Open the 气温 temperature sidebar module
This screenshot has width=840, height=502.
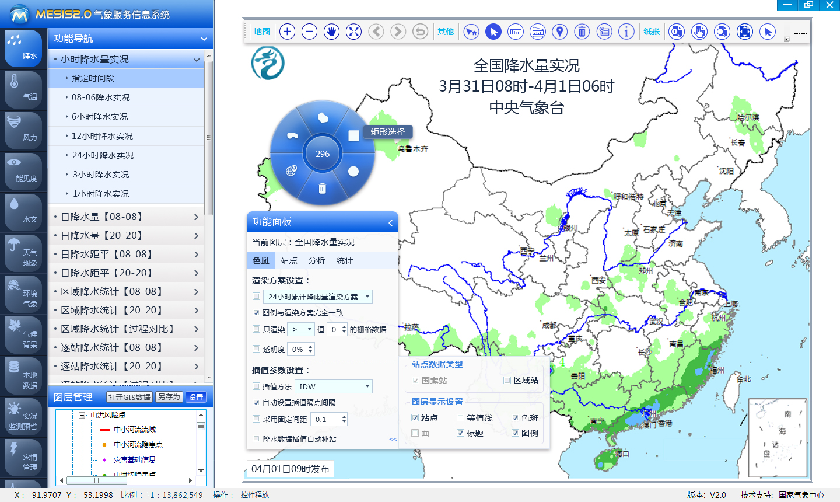tap(23, 89)
